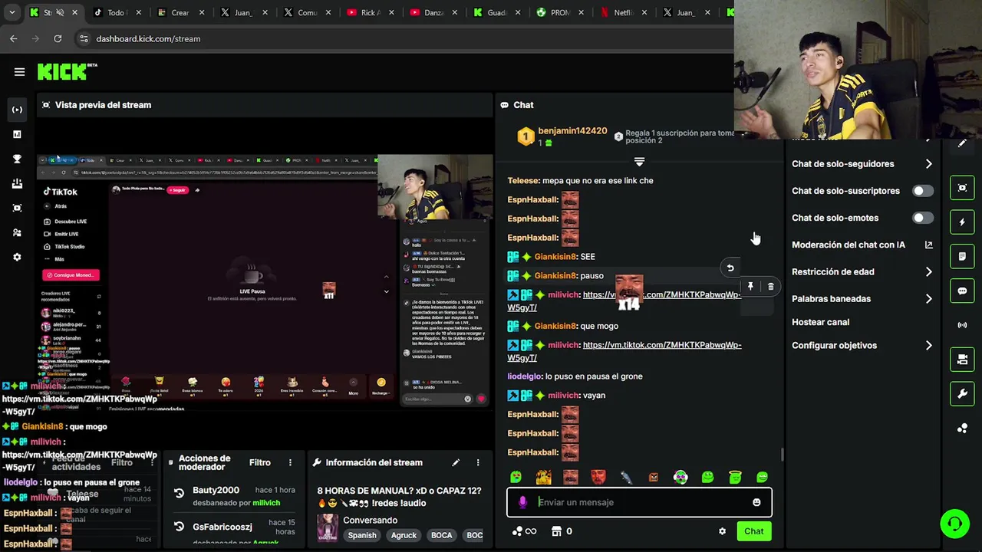Open the second milivich TikTok link in chat
The width and height of the screenshot is (982, 552).
tap(624, 351)
